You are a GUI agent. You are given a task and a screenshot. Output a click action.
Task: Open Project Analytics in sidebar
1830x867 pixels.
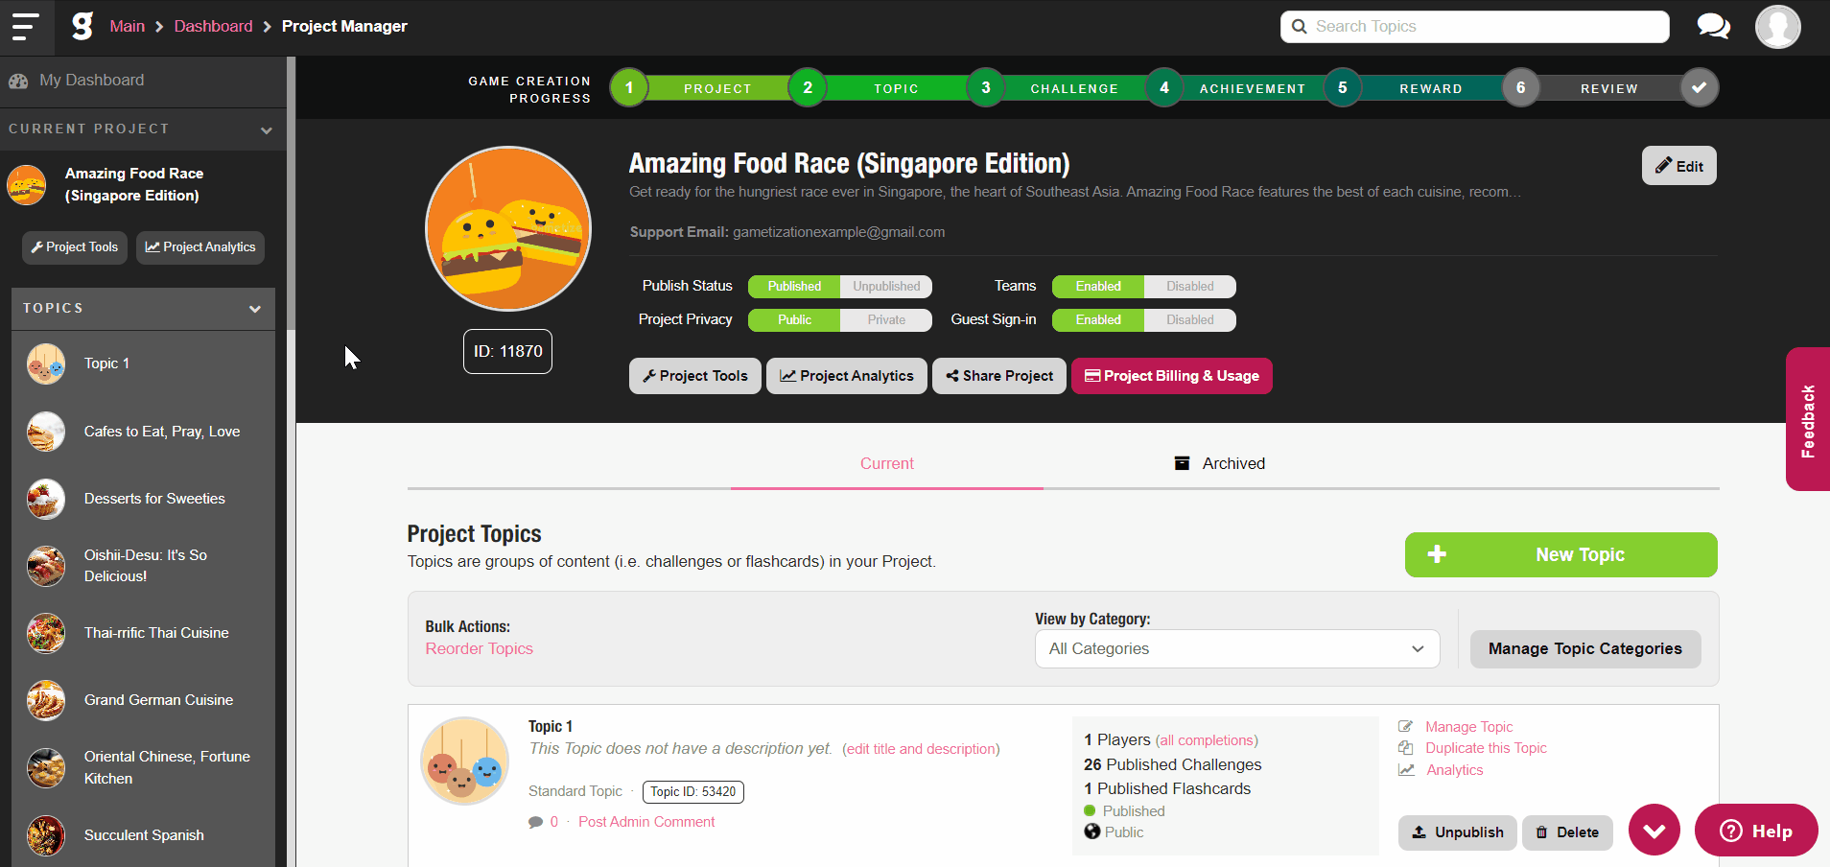200,247
